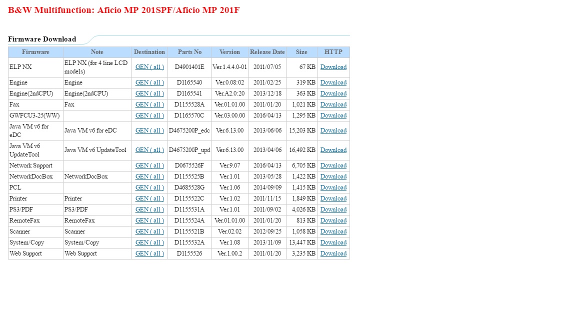
Task: Select part number D1155532A
Action: 189,242
